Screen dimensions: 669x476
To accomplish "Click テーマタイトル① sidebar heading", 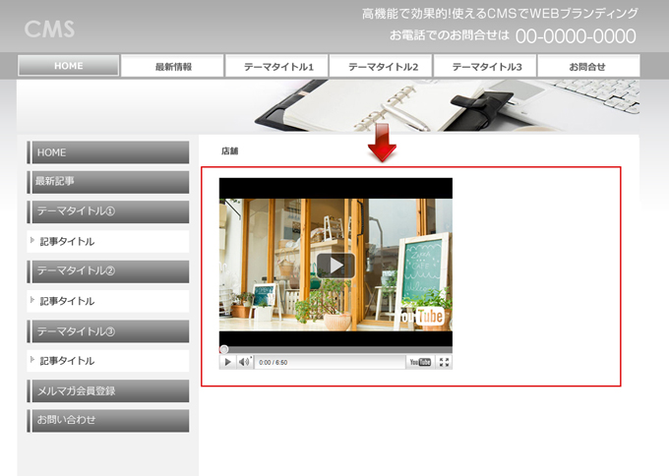I will point(108,211).
